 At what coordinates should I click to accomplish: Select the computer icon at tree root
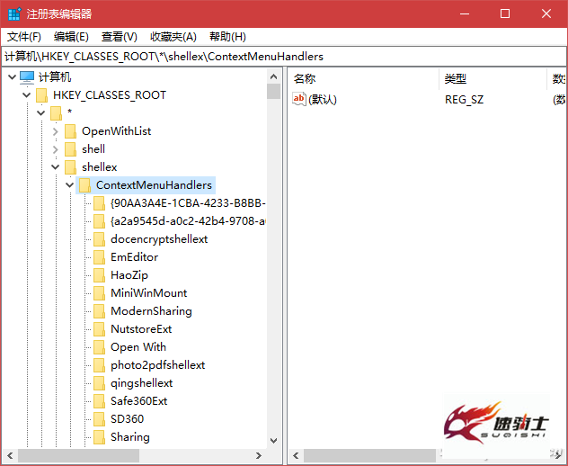click(27, 76)
